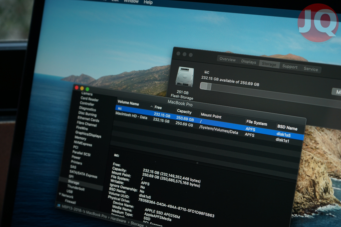Select Ethernet Cards in the sidebar
This screenshot has height=227, width=341.
[x=88, y=119]
